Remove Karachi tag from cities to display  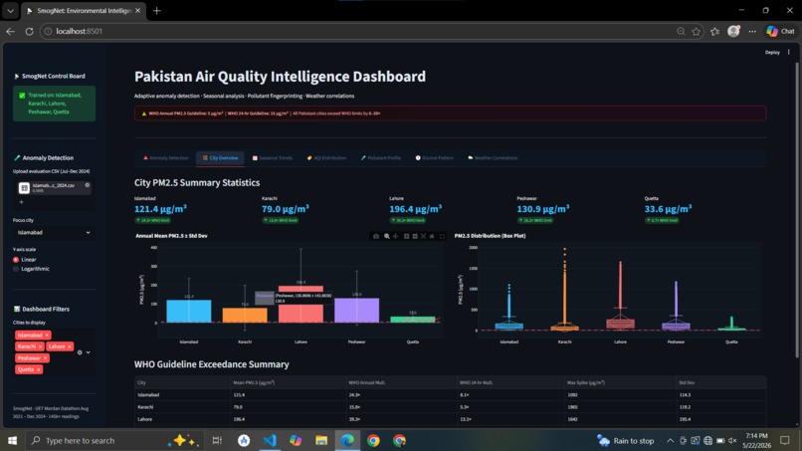click(41, 346)
